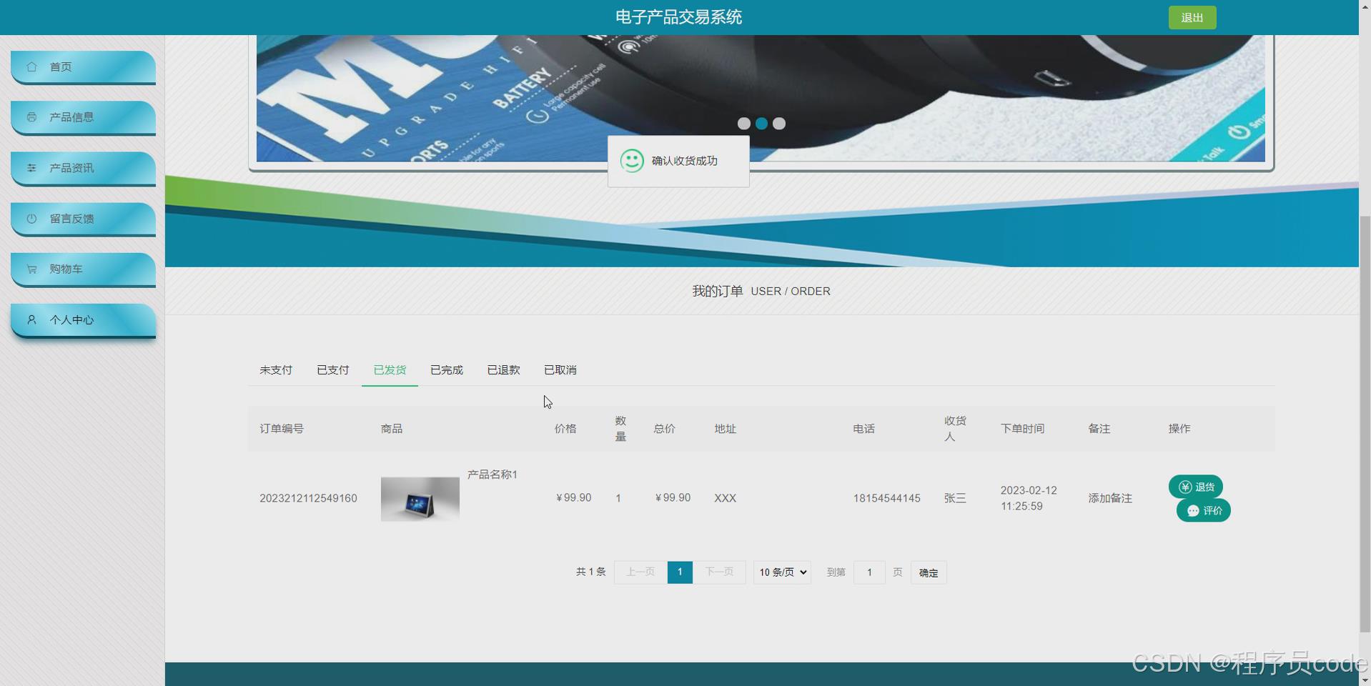Activate the third carousel dot
This screenshot has width=1371, height=686.
778,123
